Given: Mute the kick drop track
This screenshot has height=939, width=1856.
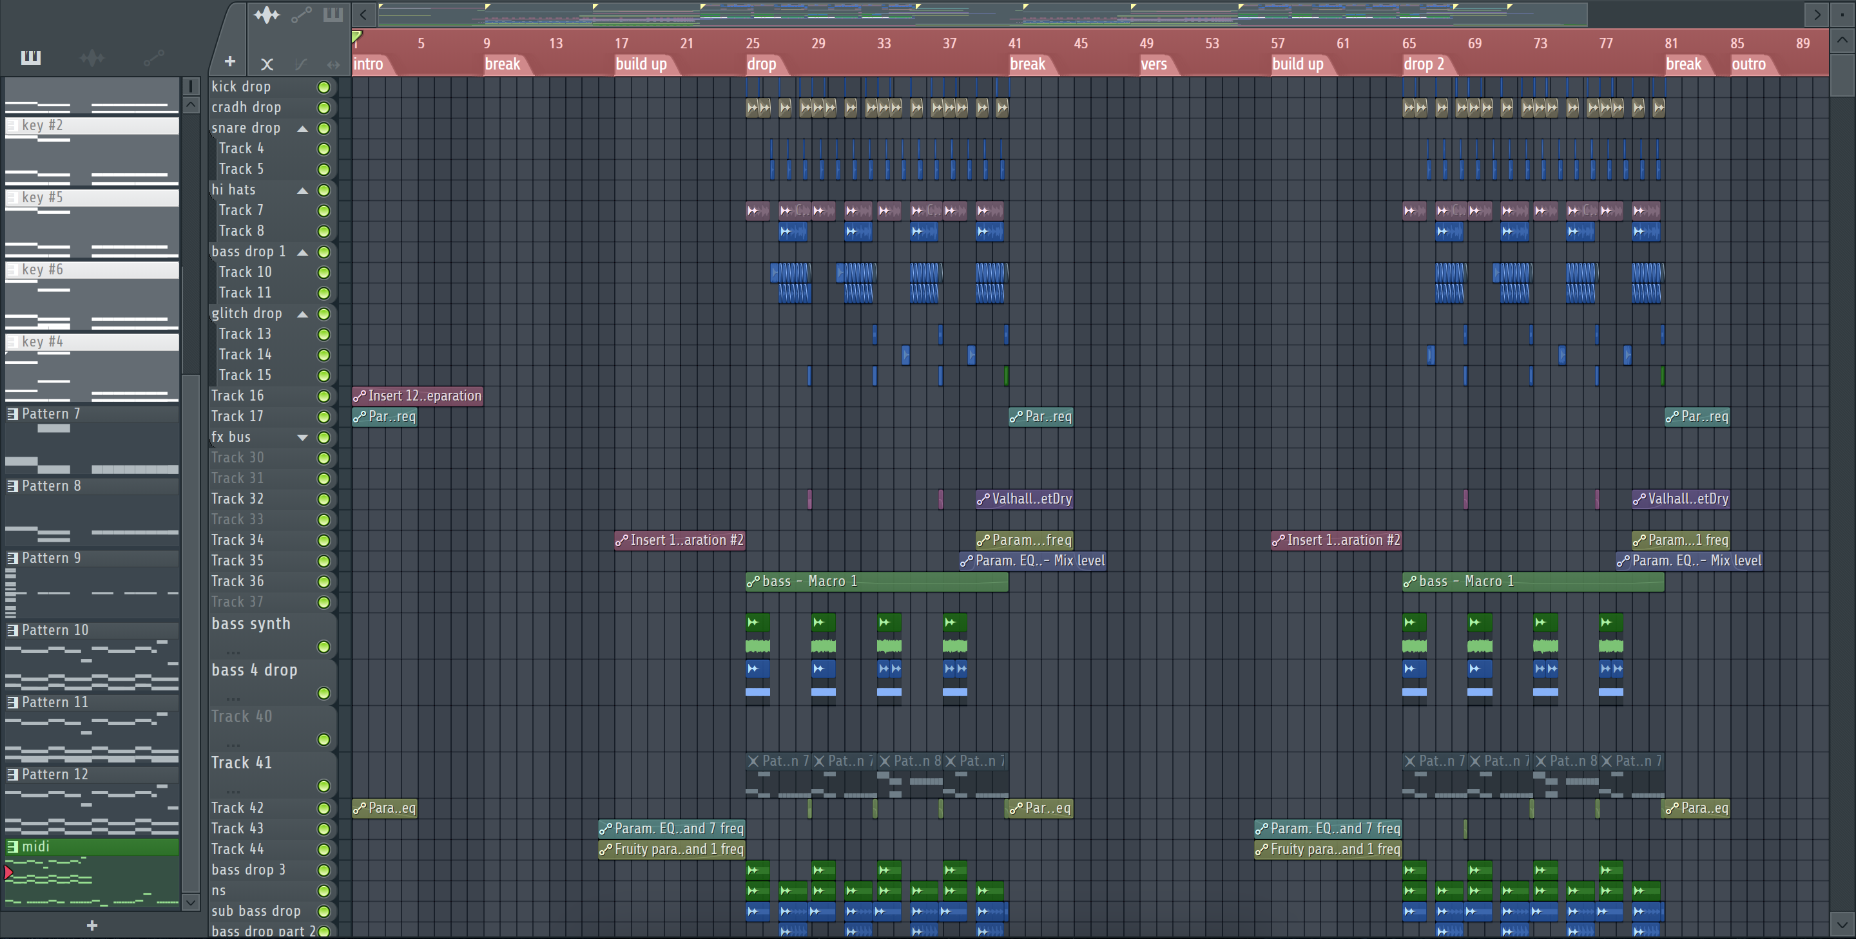Looking at the screenshot, I should click(324, 87).
